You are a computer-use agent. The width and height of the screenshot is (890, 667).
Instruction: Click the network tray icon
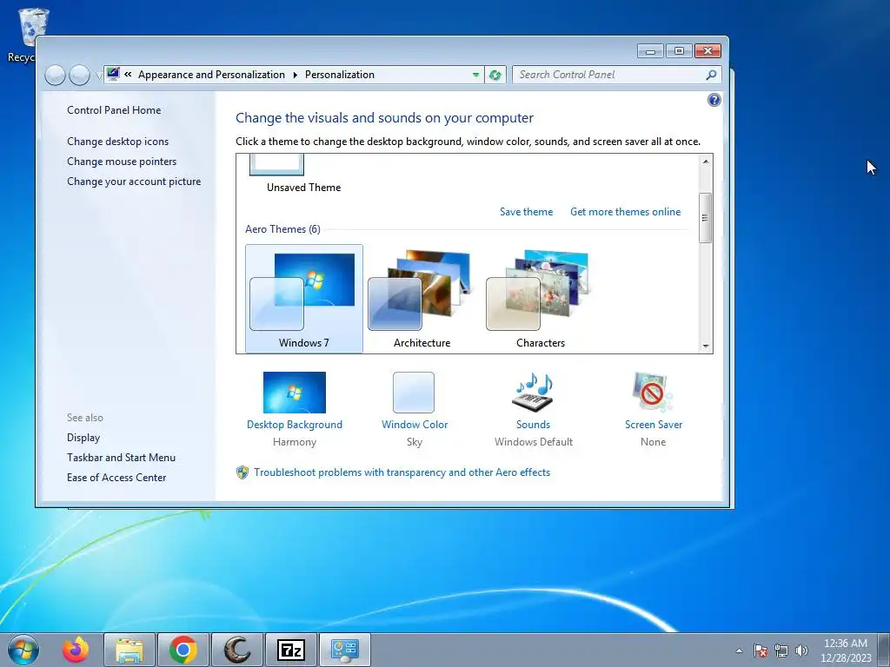point(781,650)
